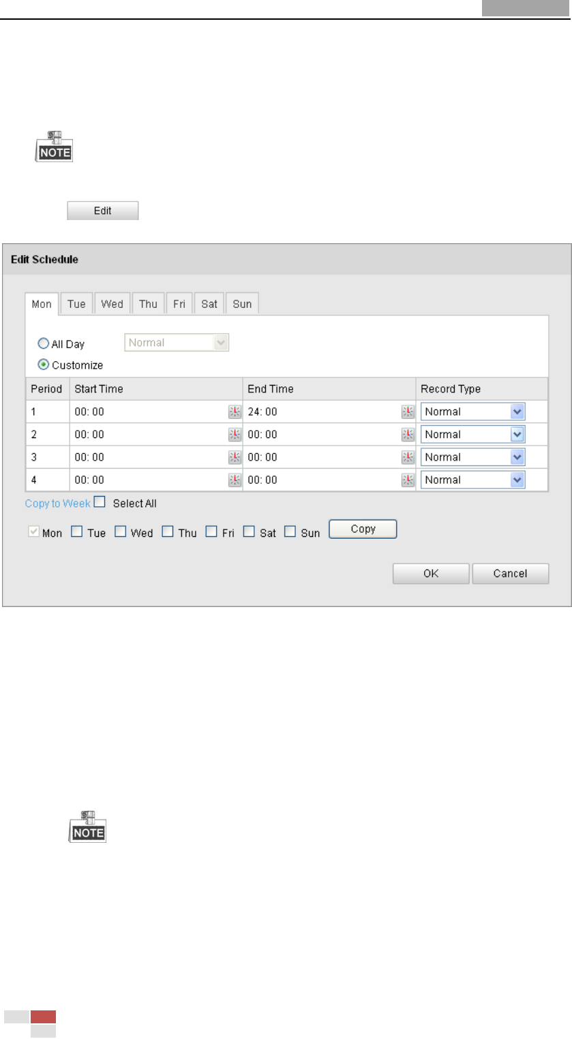The height and width of the screenshot is (1039, 572).
Task: Open time picker for Period 1 end time
Action: (408, 412)
